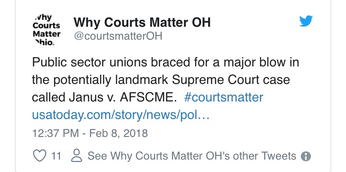Screen dimensions: 346x172
Task: Like the tweet with the heart icon
Action: tap(40, 156)
